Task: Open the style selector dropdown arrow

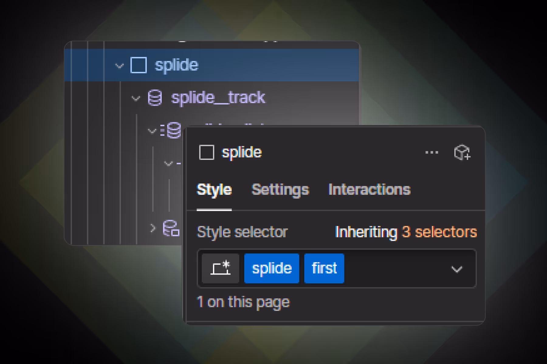Action: pyautogui.click(x=457, y=269)
